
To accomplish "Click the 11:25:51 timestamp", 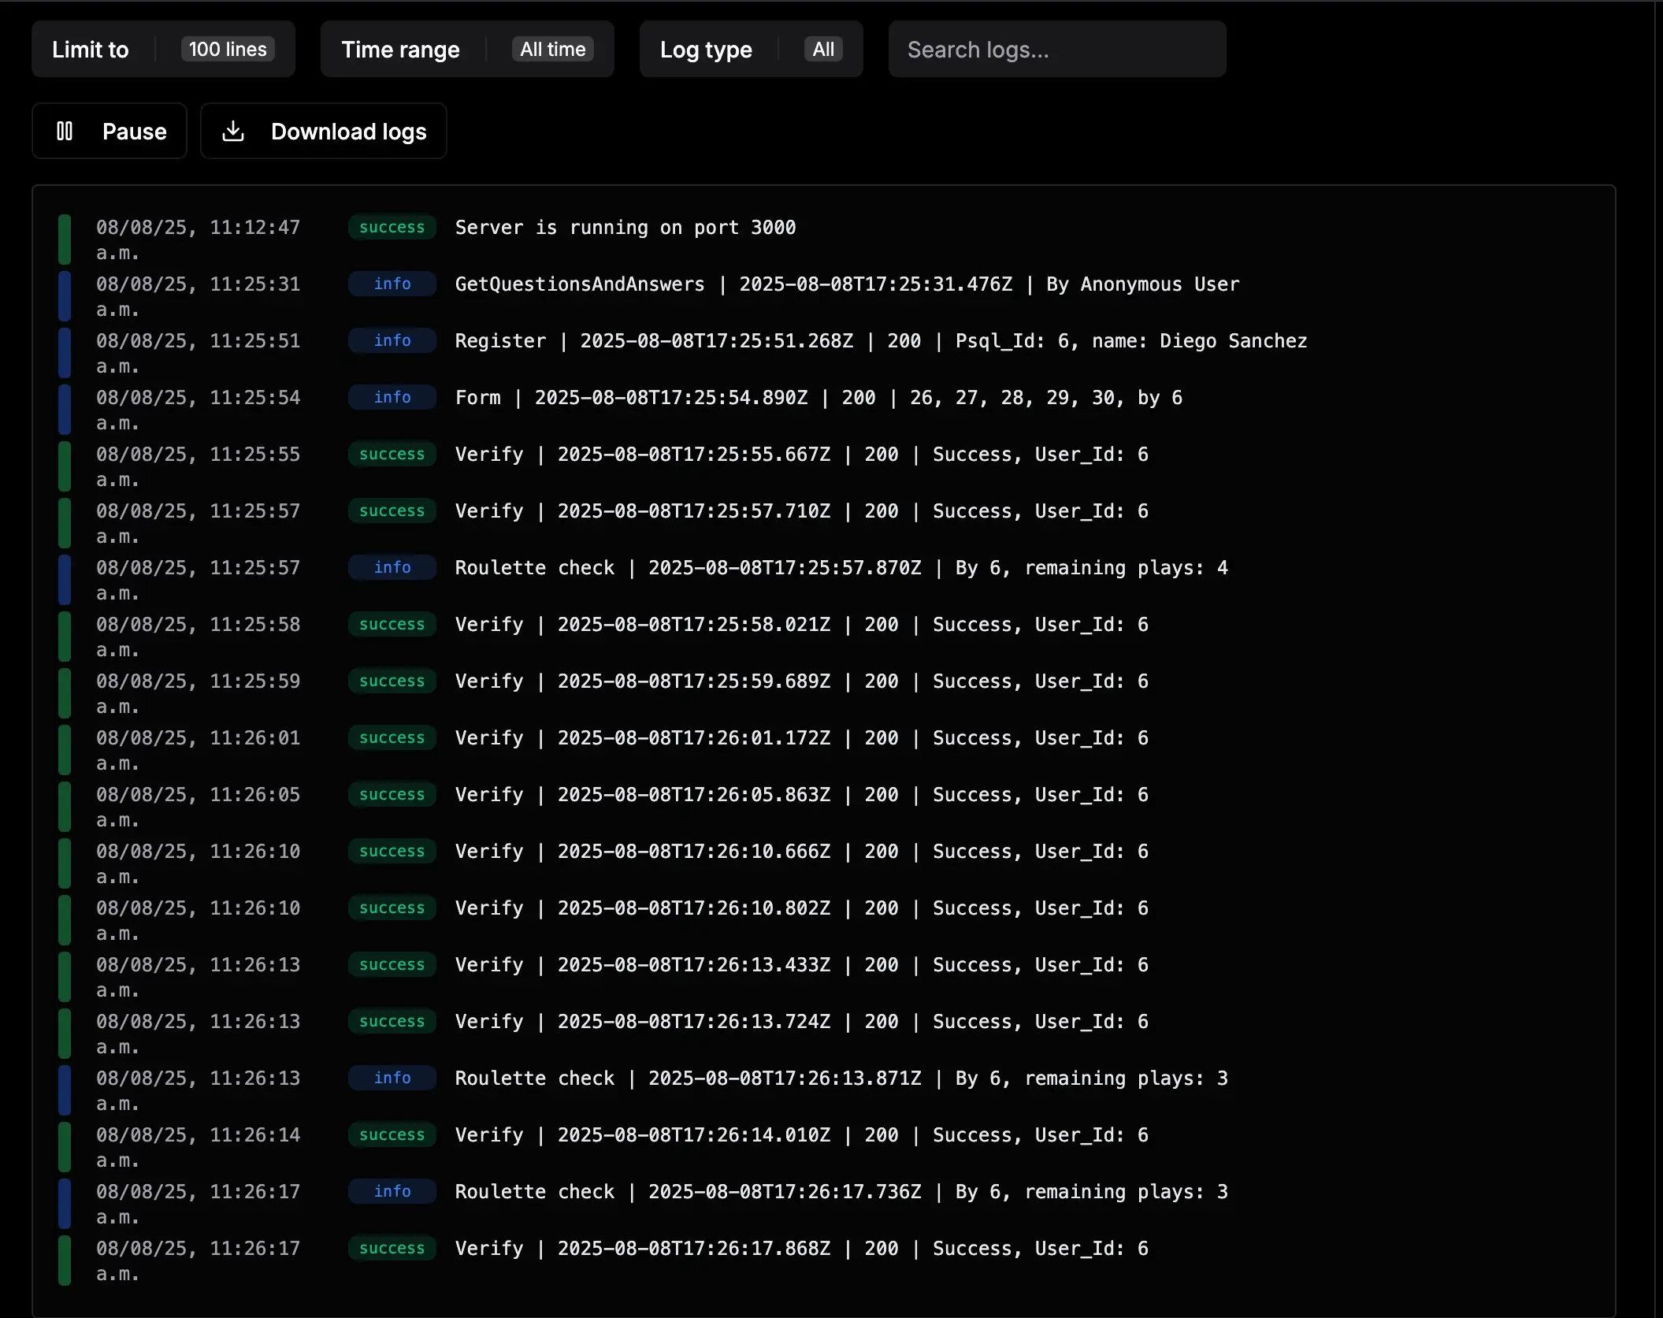I will 198,354.
